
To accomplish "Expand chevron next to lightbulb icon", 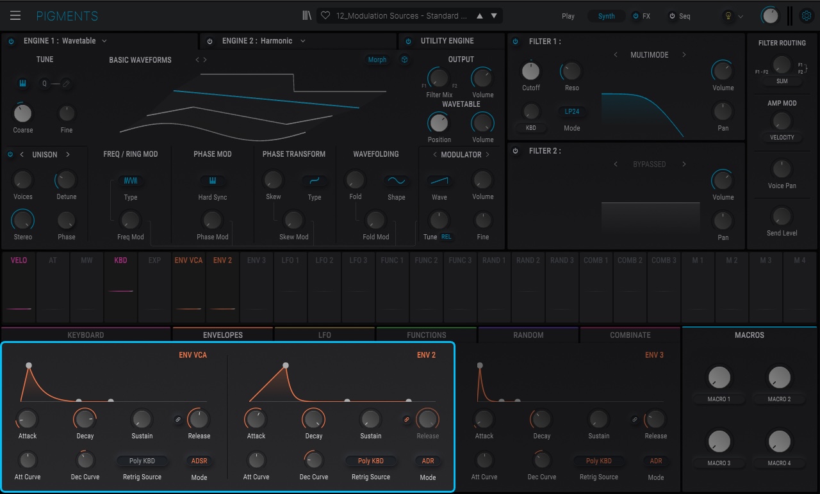I will (741, 17).
